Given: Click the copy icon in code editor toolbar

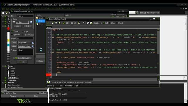Looking at the screenshot, I should point(75,23).
